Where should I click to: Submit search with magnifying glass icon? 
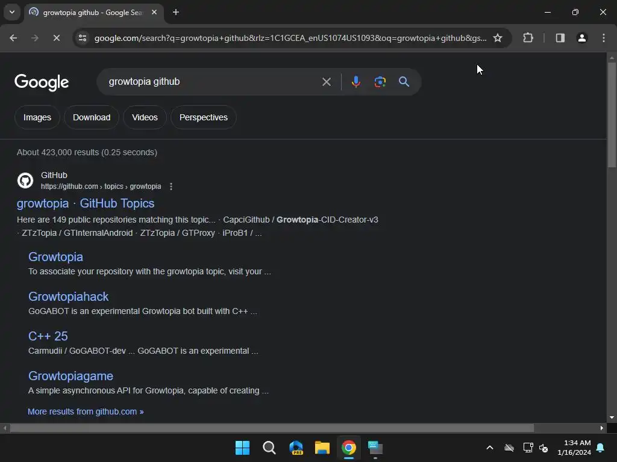(x=404, y=82)
